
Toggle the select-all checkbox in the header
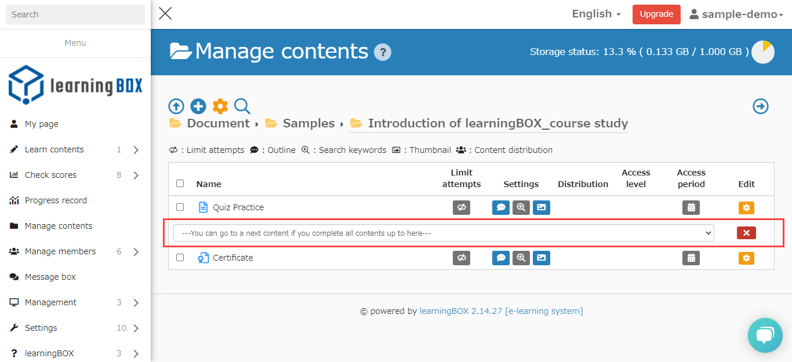[x=180, y=183]
